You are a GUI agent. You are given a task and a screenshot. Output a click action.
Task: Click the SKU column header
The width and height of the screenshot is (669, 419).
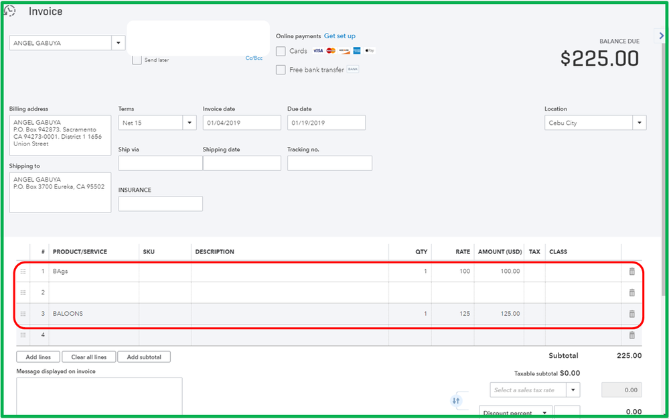click(149, 252)
